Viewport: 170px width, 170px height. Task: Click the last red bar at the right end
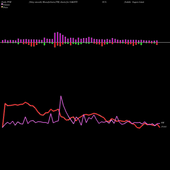pos(157,44)
